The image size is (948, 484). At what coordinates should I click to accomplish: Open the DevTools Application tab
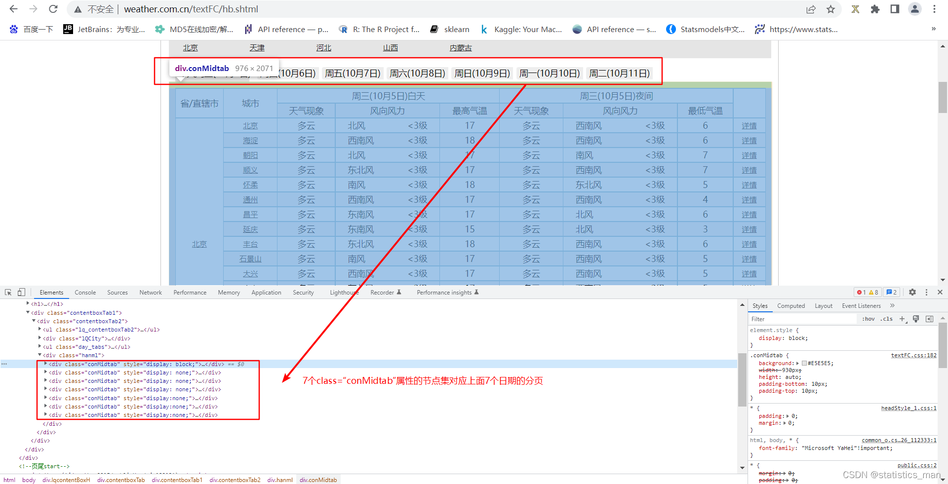pos(266,293)
